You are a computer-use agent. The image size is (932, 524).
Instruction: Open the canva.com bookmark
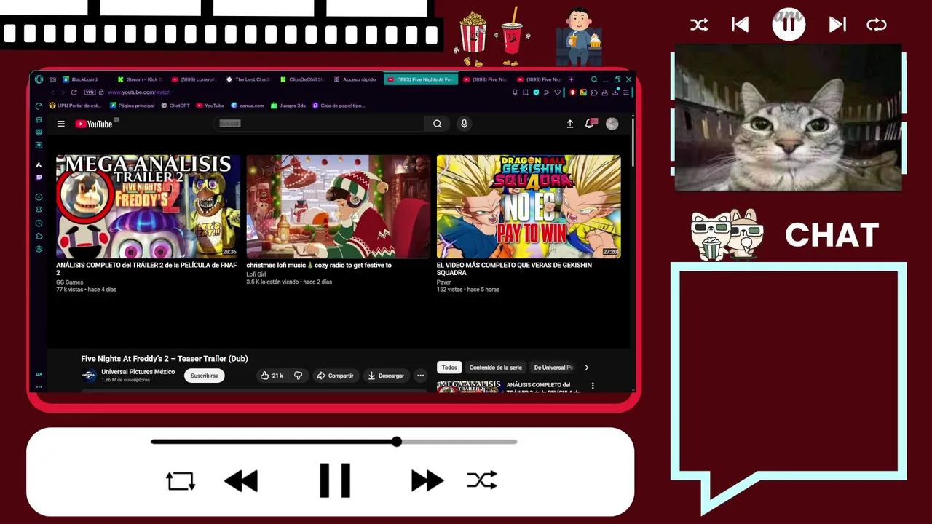(x=248, y=106)
